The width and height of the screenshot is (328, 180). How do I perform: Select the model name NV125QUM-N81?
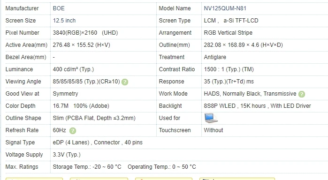[x=225, y=8]
